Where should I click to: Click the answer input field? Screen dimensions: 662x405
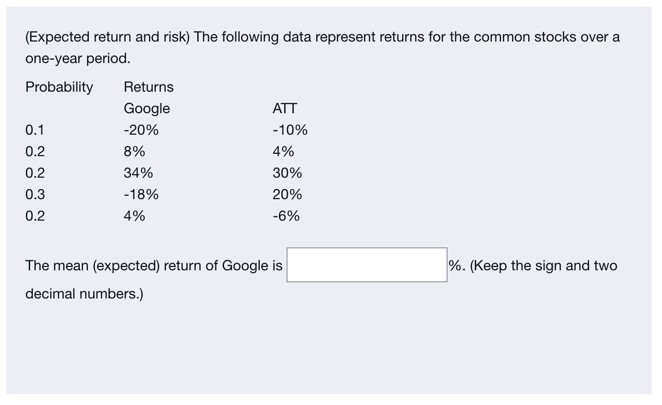[367, 265]
